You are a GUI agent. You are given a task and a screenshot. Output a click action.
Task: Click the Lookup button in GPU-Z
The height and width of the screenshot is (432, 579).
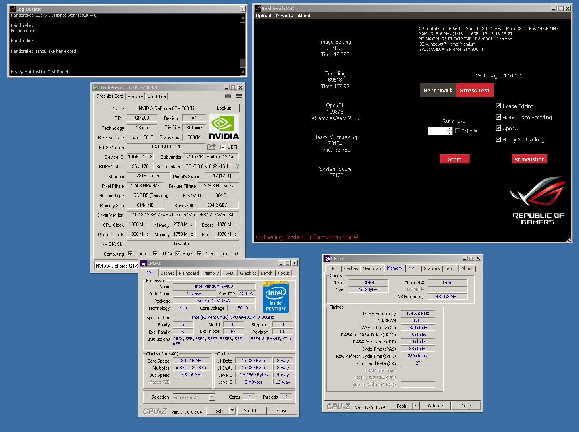[x=224, y=108]
